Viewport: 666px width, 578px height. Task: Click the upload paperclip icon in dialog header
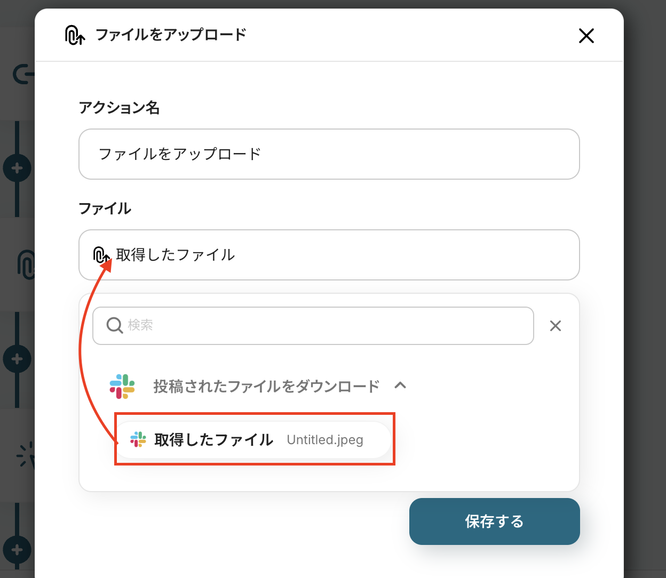(75, 35)
